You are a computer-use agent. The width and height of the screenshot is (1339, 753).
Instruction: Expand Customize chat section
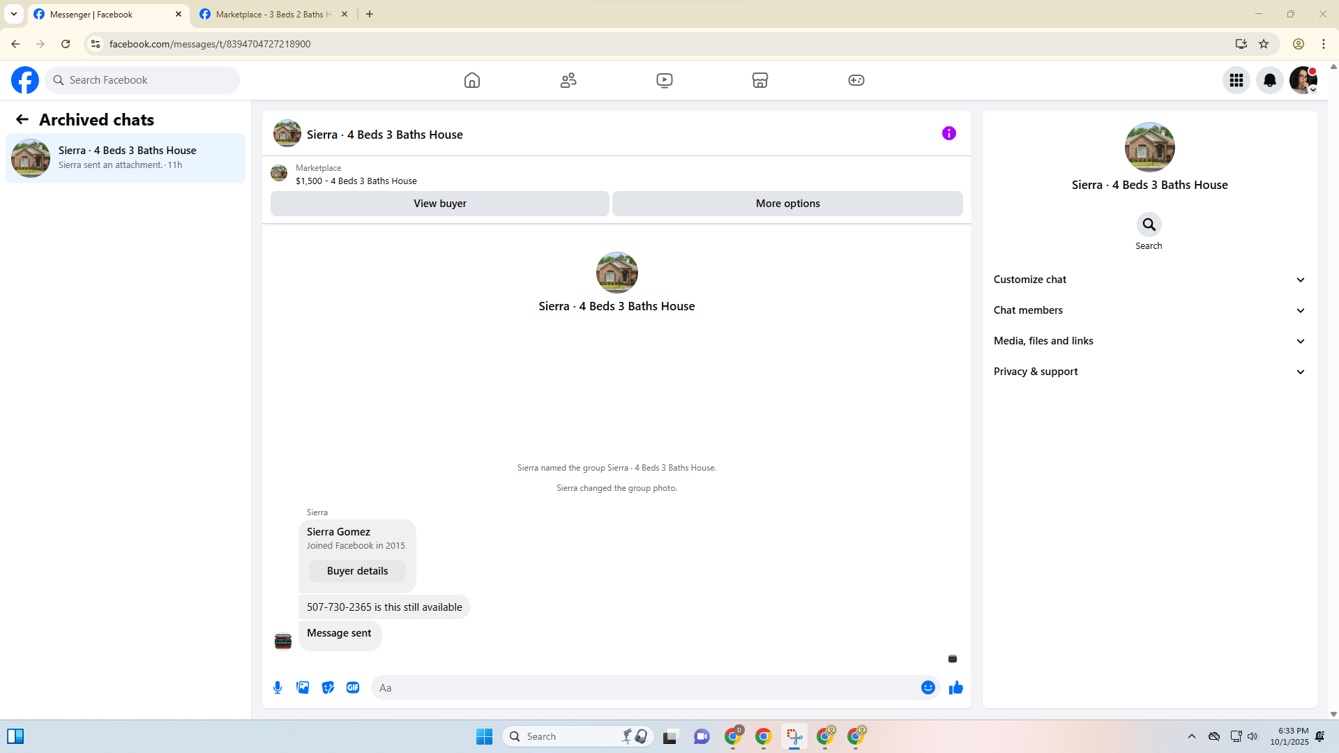(x=1149, y=280)
